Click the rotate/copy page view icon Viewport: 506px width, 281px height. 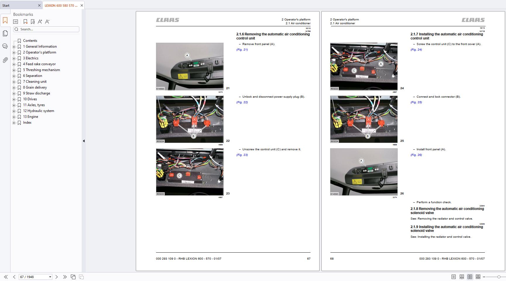pos(73,277)
